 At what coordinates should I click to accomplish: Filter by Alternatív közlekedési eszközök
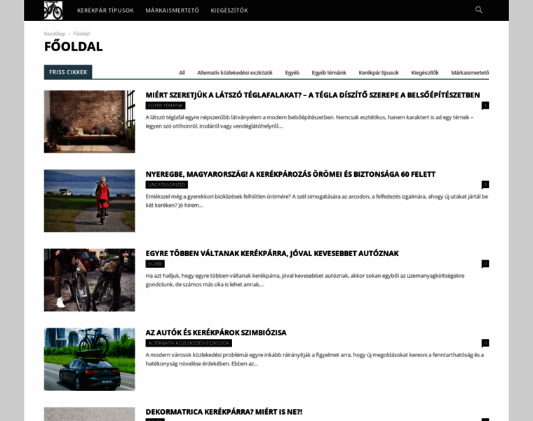[235, 73]
